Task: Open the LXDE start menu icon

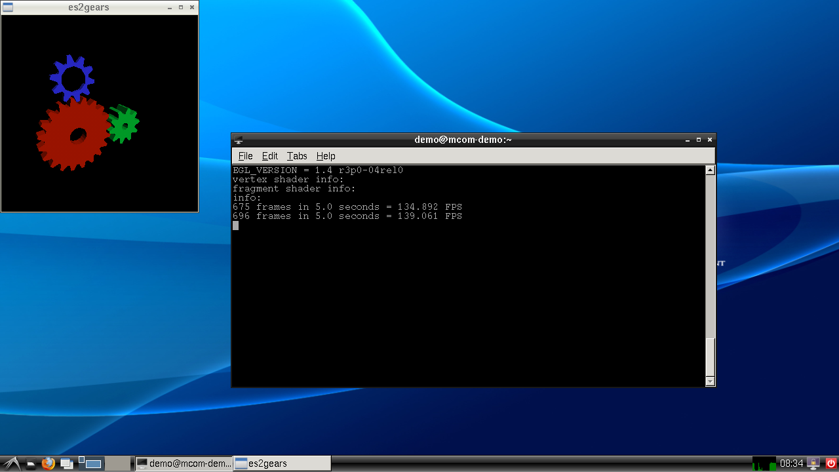Action: 10,463
